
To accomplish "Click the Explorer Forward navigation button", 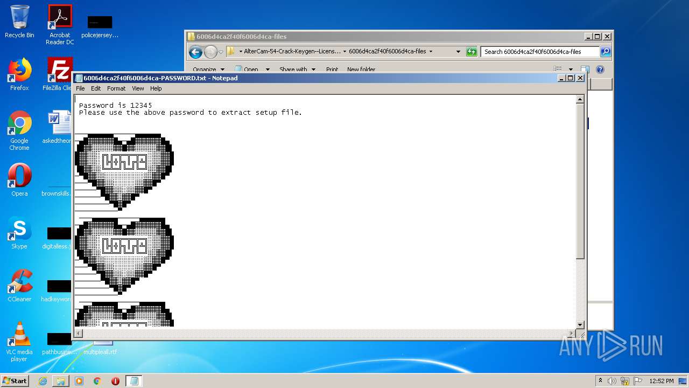I will [x=210, y=52].
